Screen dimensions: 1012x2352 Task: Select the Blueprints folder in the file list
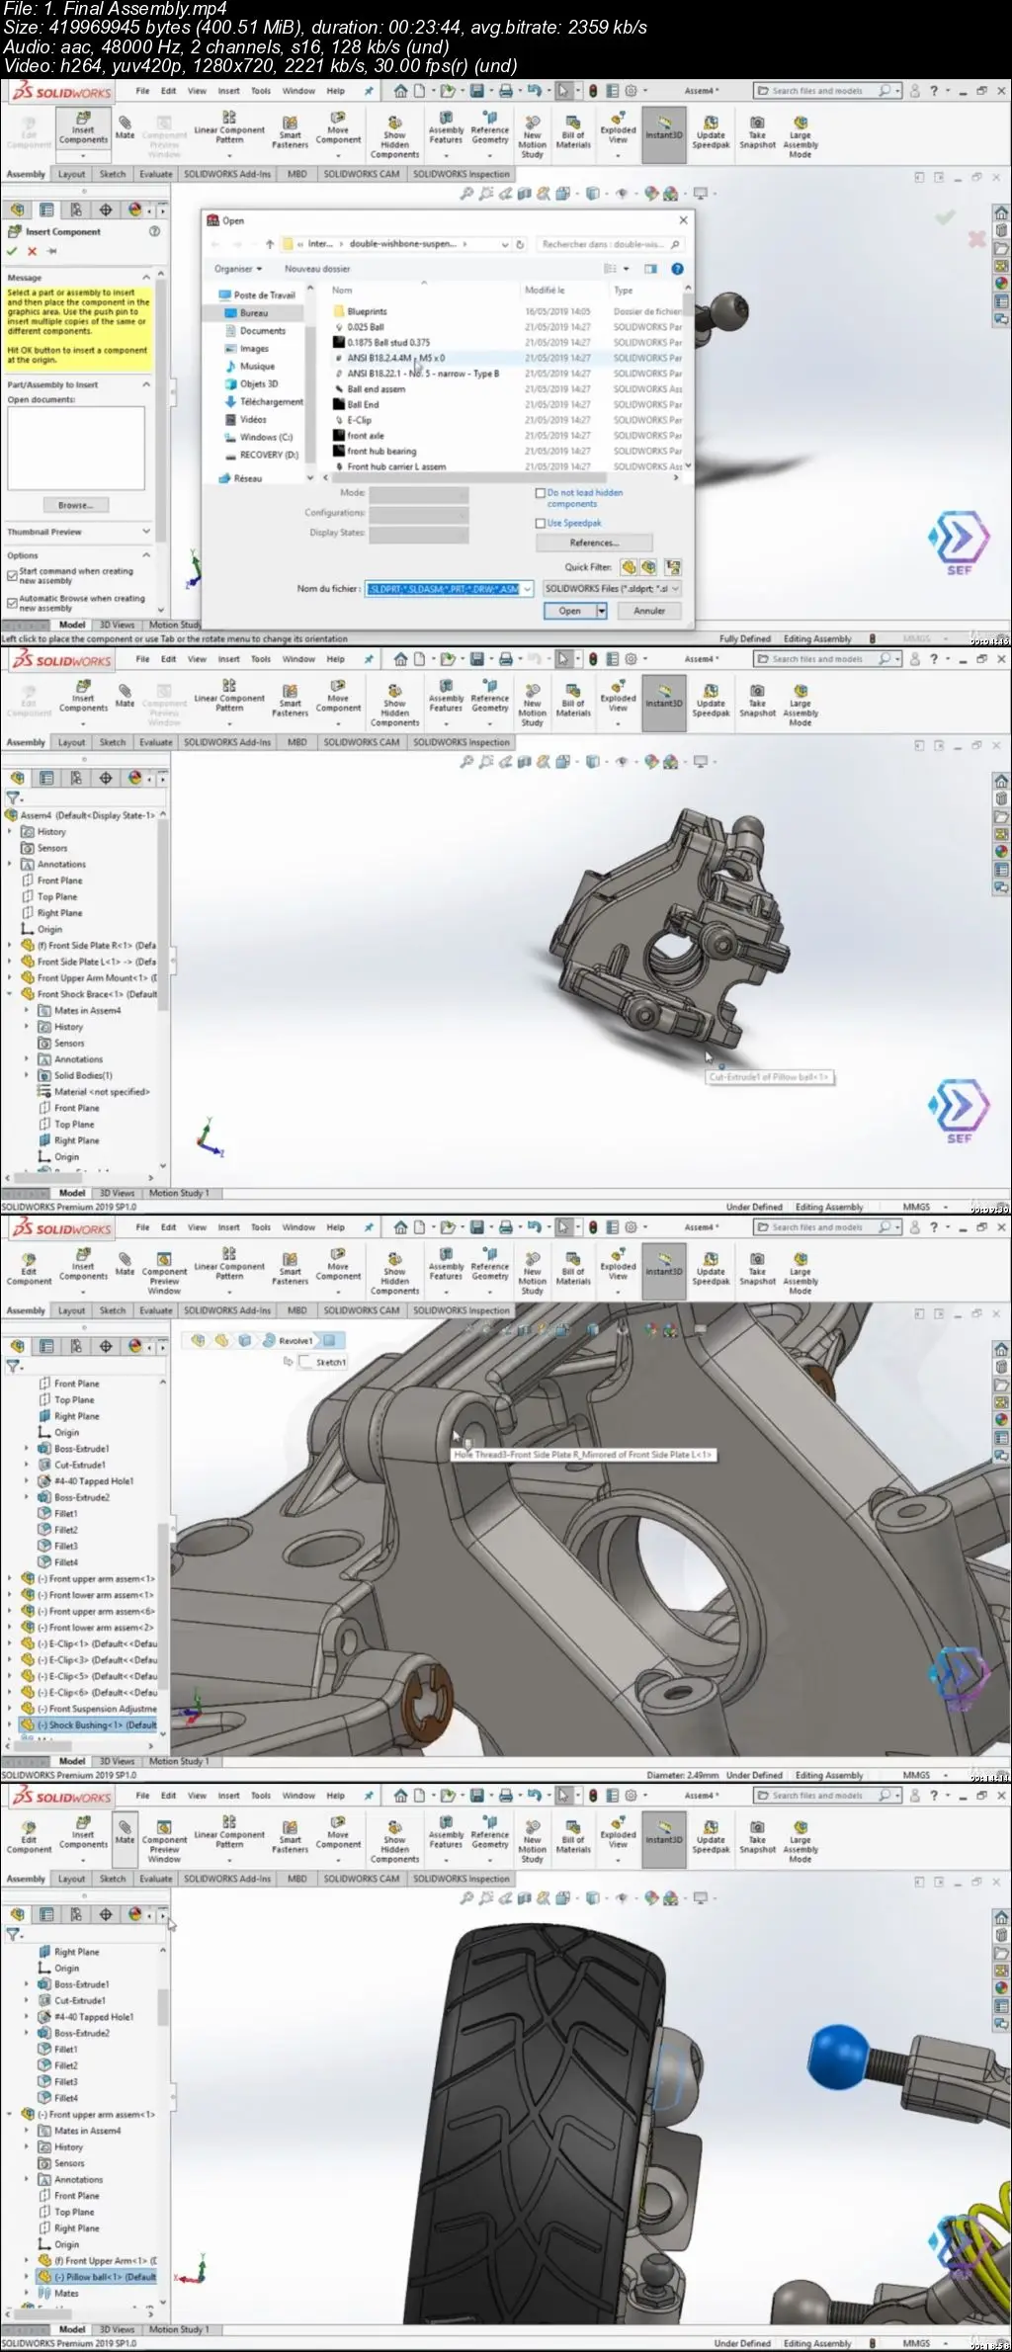point(367,311)
